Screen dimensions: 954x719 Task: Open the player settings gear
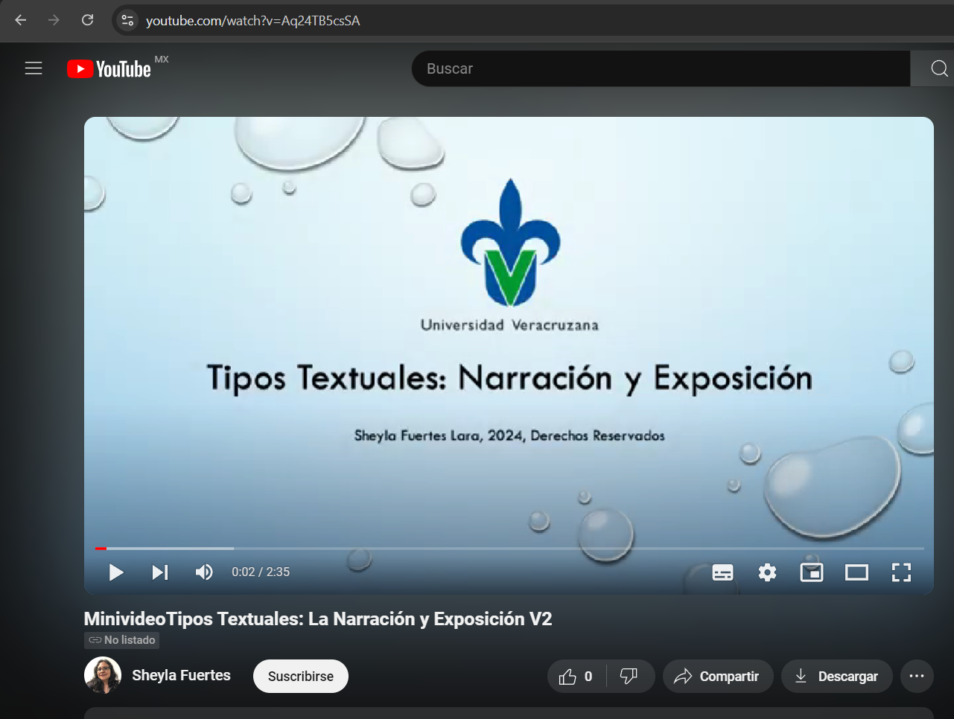(x=767, y=572)
